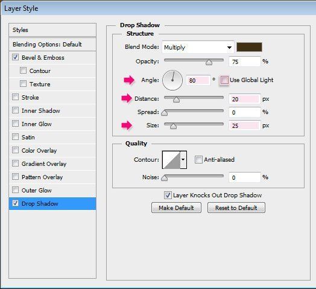Enable the Satin checkbox
316x289 pixels.
(15, 137)
